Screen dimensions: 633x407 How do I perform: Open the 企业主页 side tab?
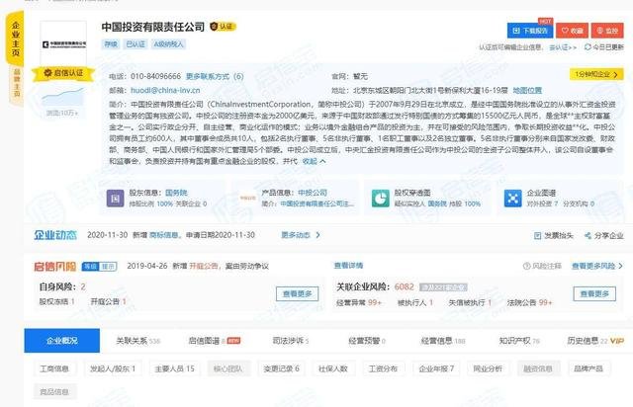tap(16, 39)
